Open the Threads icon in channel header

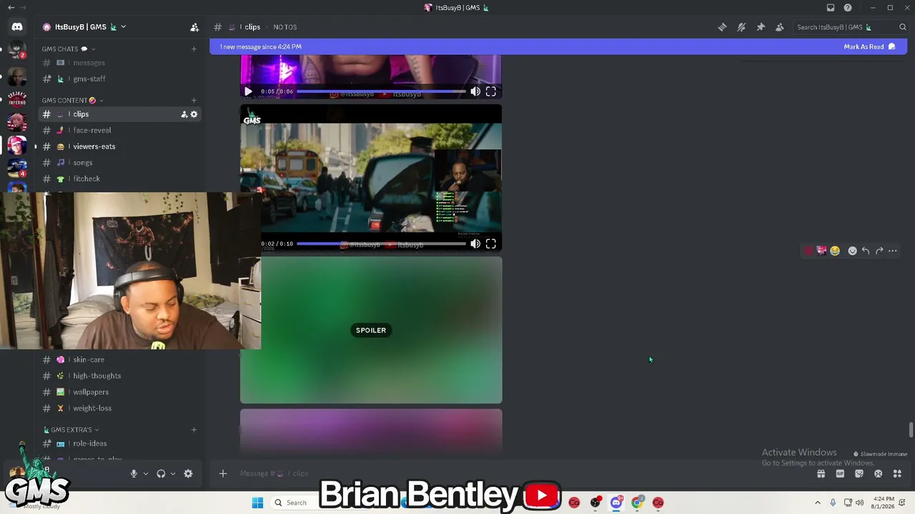pyautogui.click(x=723, y=27)
